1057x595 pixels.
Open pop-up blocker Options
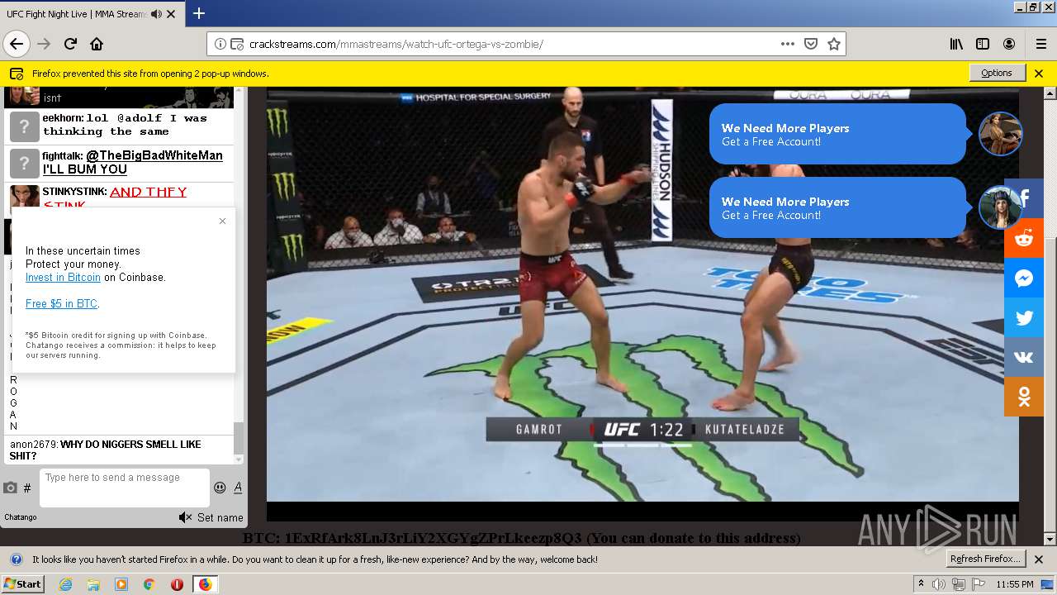[997, 73]
